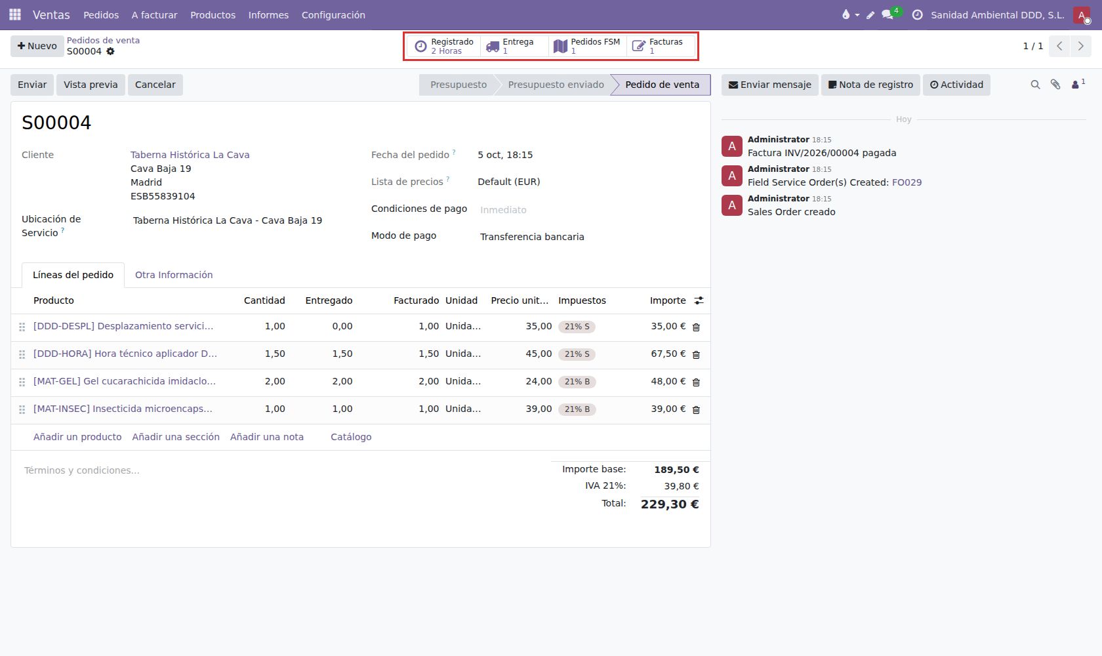Image resolution: width=1102 pixels, height=656 pixels.
Task: Open attachments with the paperclip icon
Action: coord(1055,85)
